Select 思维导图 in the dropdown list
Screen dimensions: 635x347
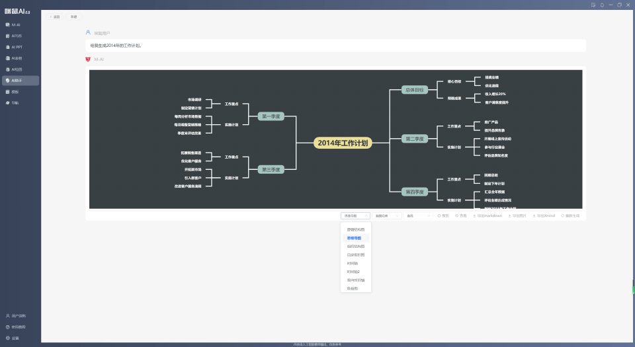tap(356, 237)
